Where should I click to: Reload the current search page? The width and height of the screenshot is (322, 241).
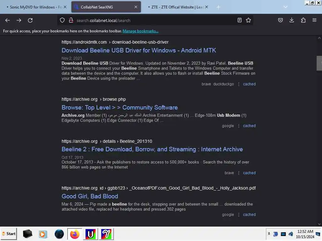(x=30, y=20)
